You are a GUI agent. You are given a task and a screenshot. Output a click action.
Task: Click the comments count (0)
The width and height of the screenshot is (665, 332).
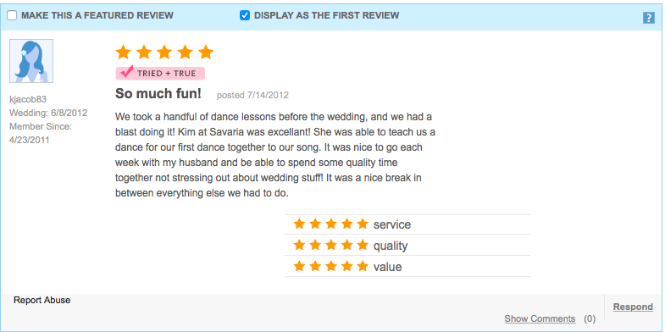click(x=590, y=318)
